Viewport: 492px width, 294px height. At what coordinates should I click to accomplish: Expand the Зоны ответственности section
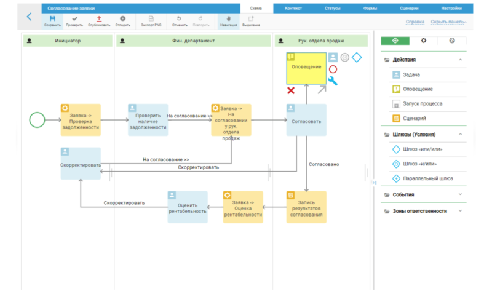461,211
